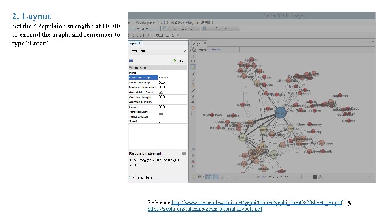Image resolution: width=380 pixels, height=213 pixels.
Task: Select the painter tool
Action: coord(193,74)
